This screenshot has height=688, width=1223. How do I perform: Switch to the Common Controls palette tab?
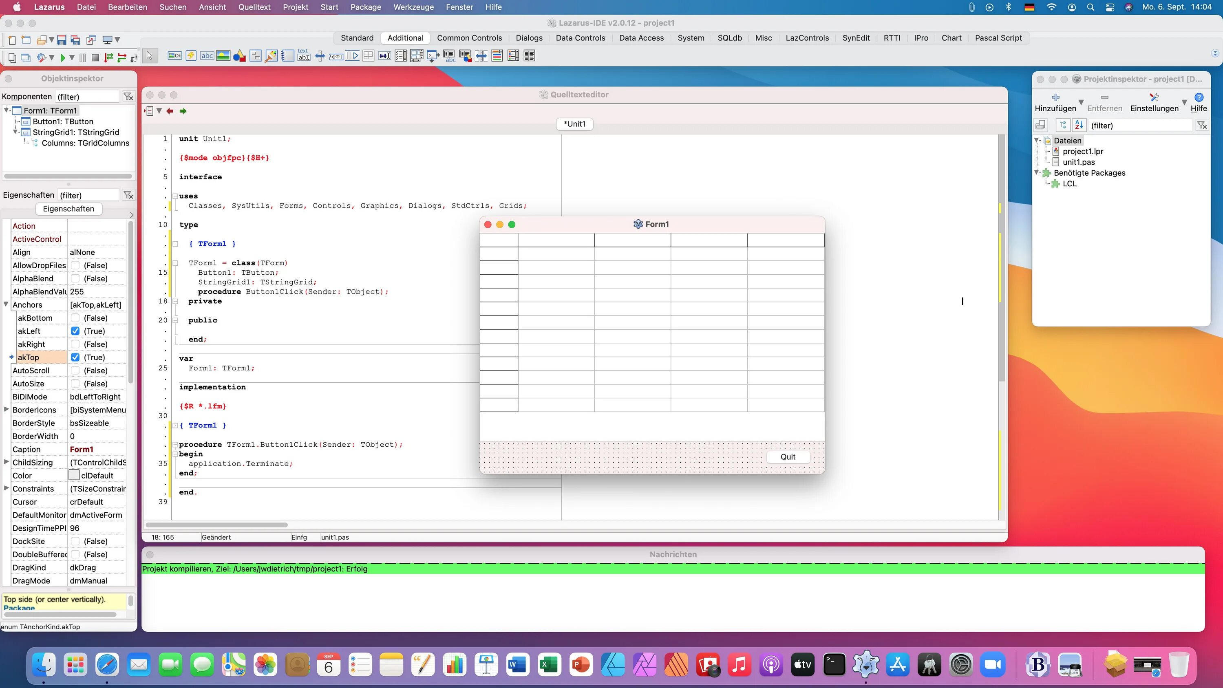(x=469, y=38)
